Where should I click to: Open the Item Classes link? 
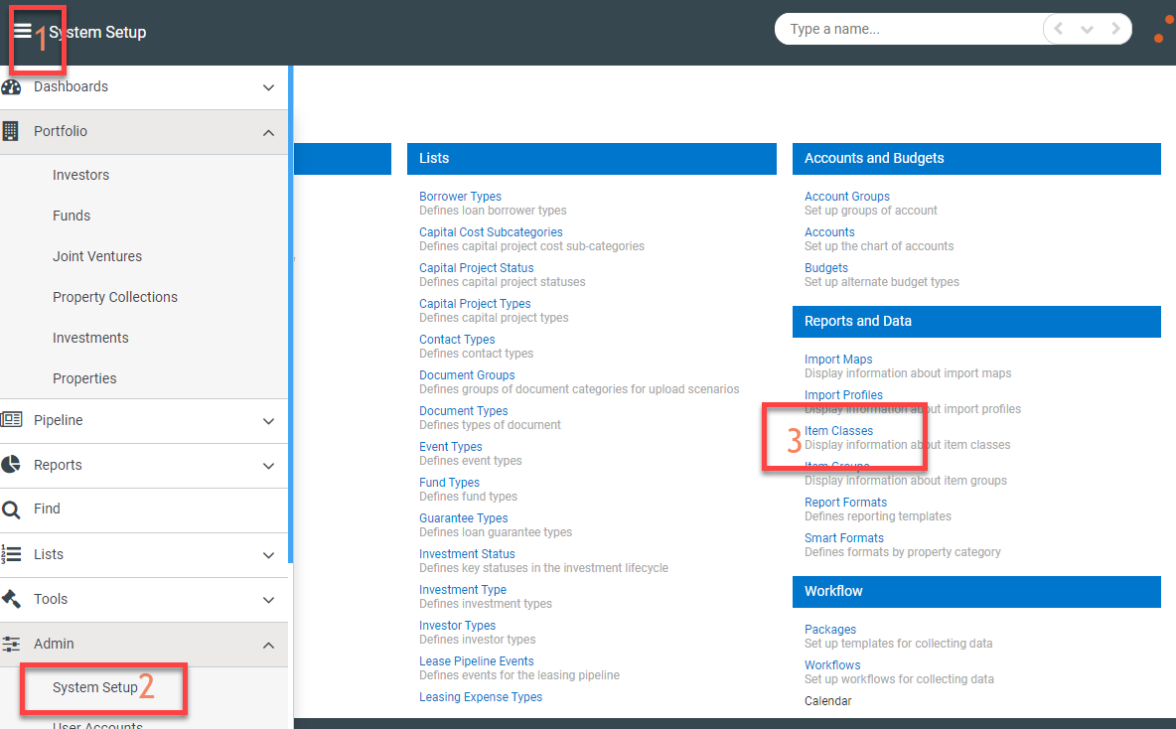pos(838,431)
